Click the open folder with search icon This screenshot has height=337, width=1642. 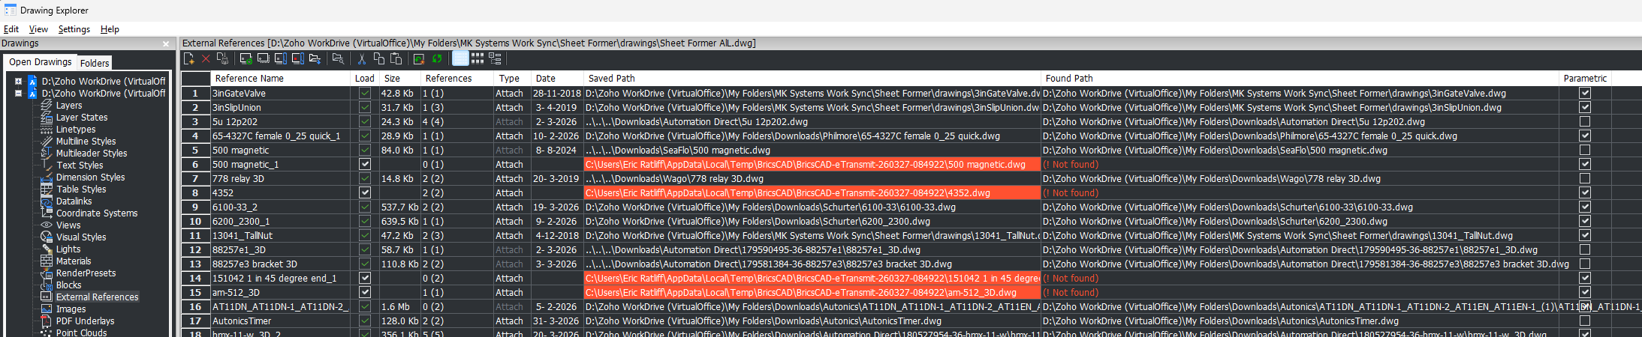338,58
